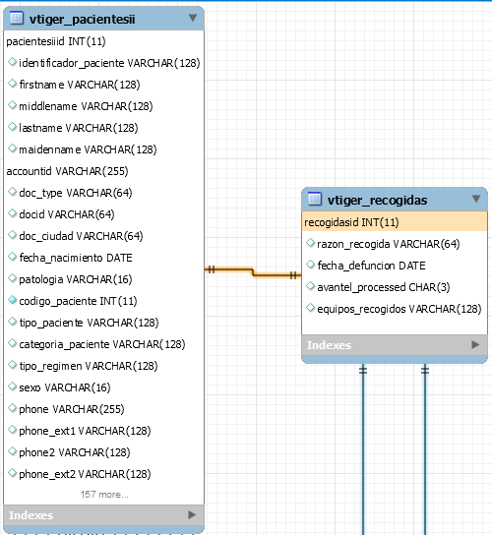This screenshot has height=535, width=492.
Task: Click diamond icon beside razon_recogida column
Action: (x=310, y=243)
